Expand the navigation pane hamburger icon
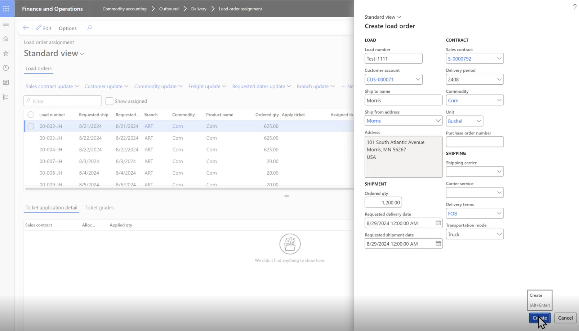The image size is (579, 331). 6,24
